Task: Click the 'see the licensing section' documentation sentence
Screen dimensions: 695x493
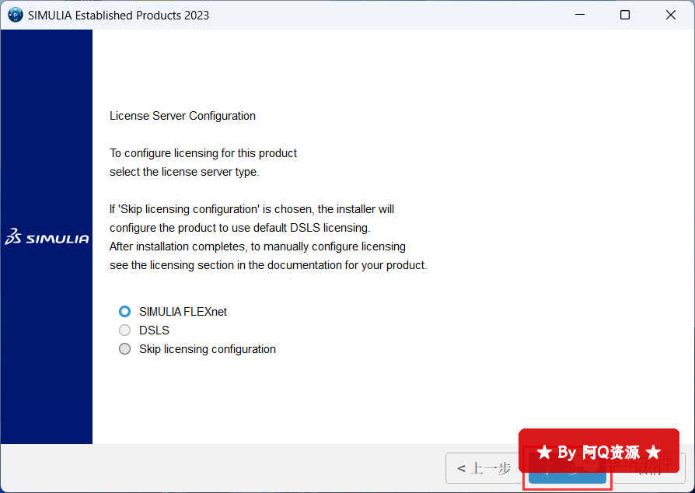Action: pyautogui.click(x=268, y=265)
